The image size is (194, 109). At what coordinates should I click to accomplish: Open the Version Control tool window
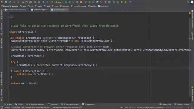[70, 104]
